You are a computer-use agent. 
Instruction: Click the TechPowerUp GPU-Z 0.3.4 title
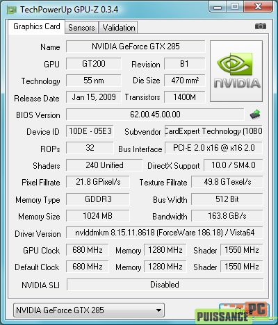[x=69, y=10]
